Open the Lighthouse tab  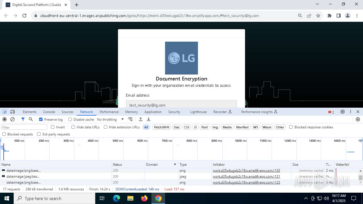[199, 112]
